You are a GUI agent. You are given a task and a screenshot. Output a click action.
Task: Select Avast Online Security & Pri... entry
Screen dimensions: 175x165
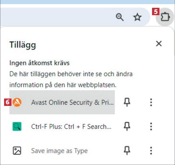pyautogui.click(x=62, y=102)
